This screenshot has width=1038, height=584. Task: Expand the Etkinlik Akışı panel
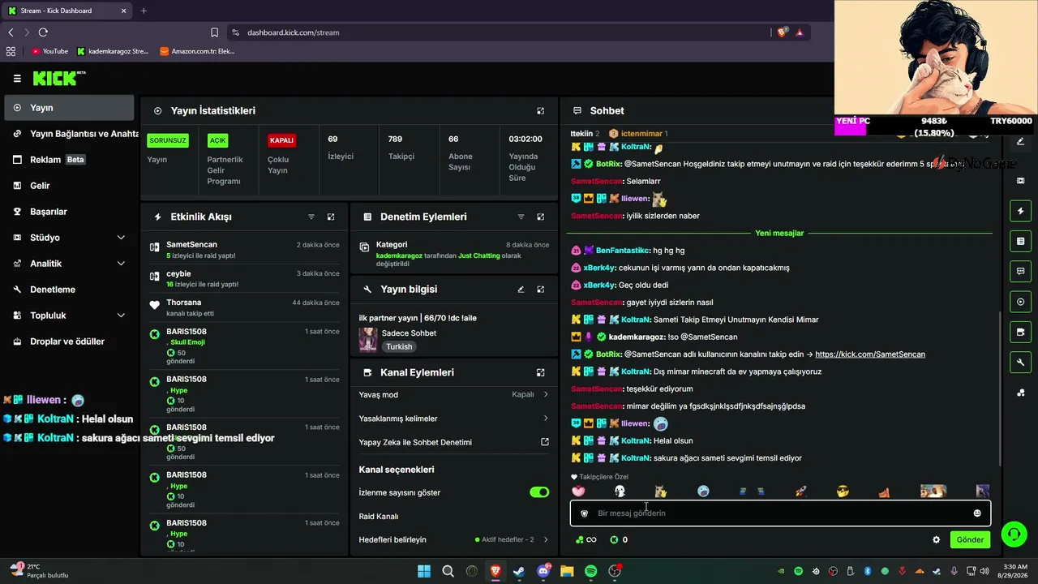point(331,217)
